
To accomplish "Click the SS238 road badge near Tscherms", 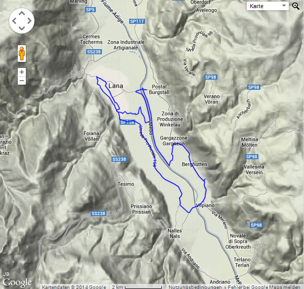I will 94,52.
